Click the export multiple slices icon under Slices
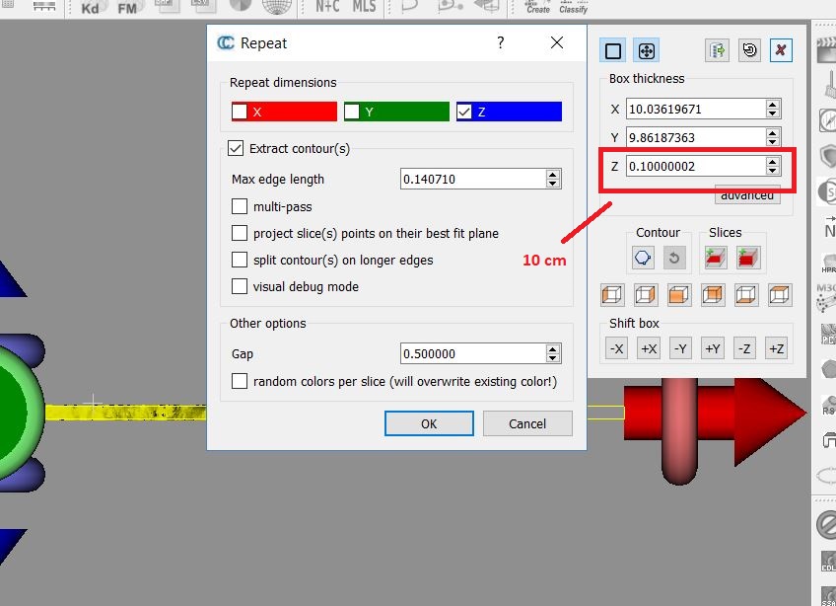836x606 pixels. pos(748,259)
